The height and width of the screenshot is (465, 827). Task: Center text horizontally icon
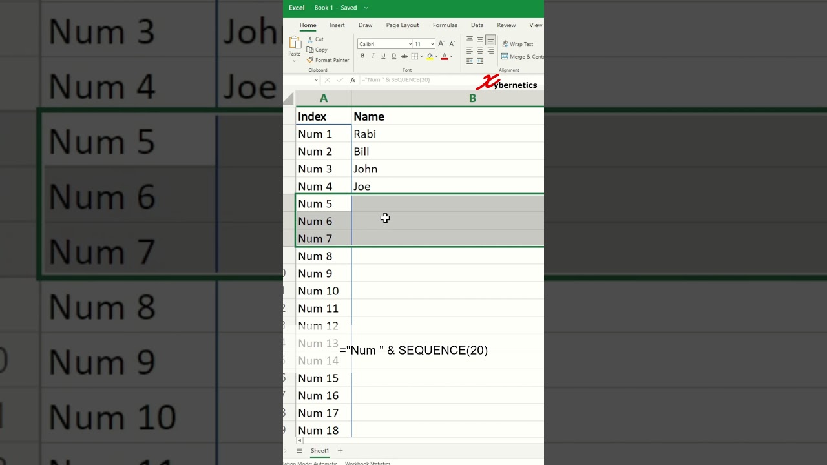point(480,50)
